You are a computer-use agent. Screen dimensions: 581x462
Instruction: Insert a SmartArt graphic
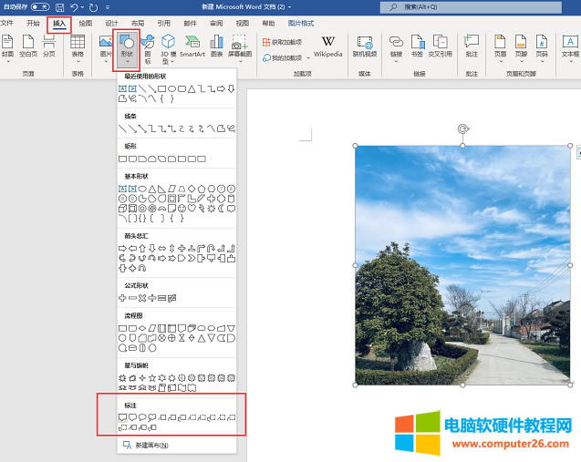pos(192,46)
